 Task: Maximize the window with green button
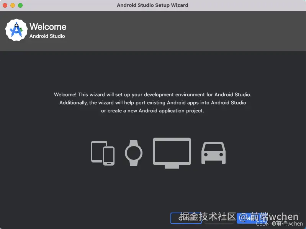[20, 5]
